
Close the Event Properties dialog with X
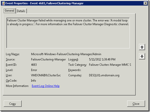[x=145, y=3]
